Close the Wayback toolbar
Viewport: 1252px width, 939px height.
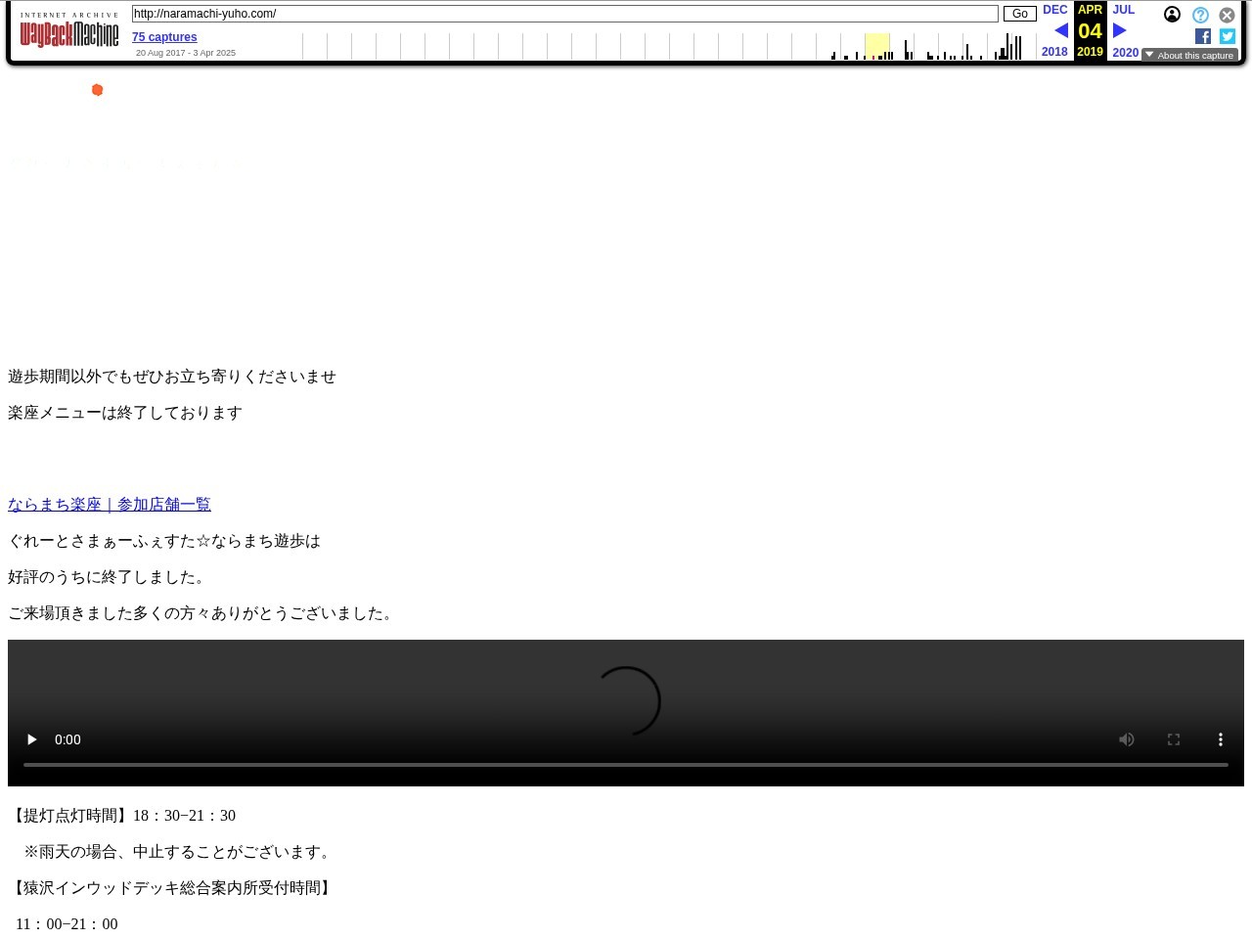click(1227, 15)
